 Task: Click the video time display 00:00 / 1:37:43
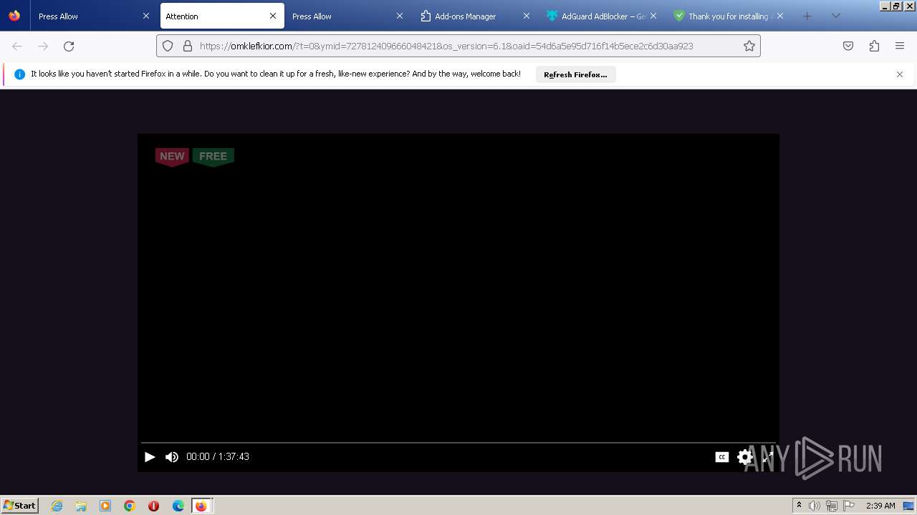pyautogui.click(x=218, y=456)
